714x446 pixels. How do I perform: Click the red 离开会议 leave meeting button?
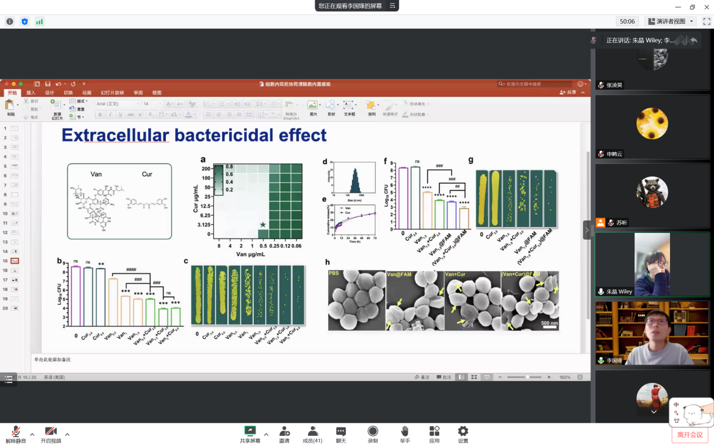[x=690, y=435]
